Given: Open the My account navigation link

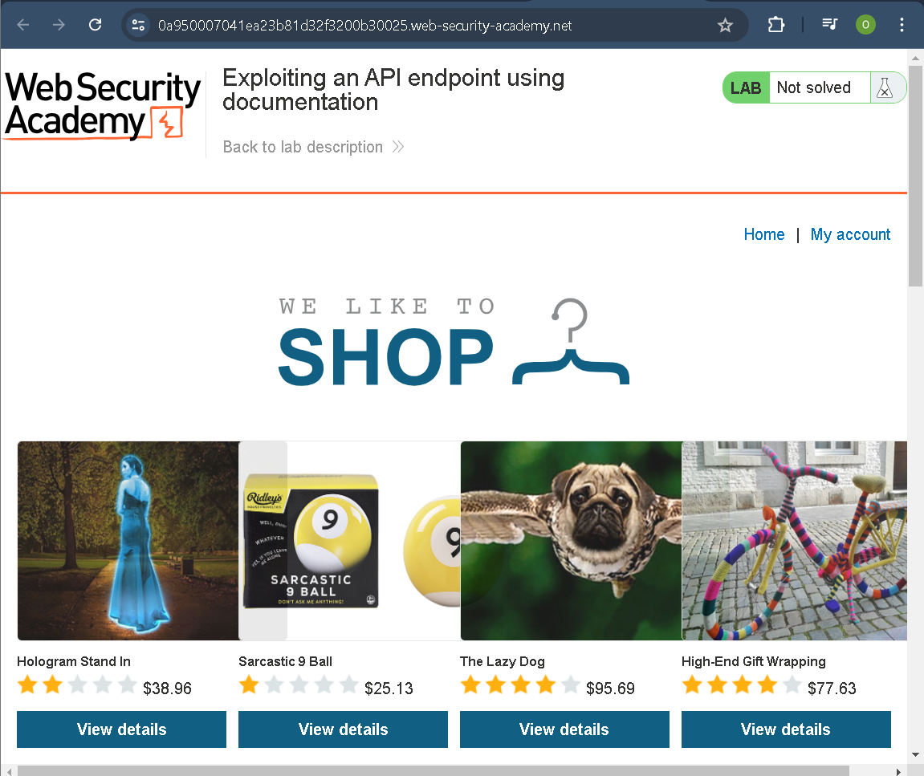Looking at the screenshot, I should (850, 234).
